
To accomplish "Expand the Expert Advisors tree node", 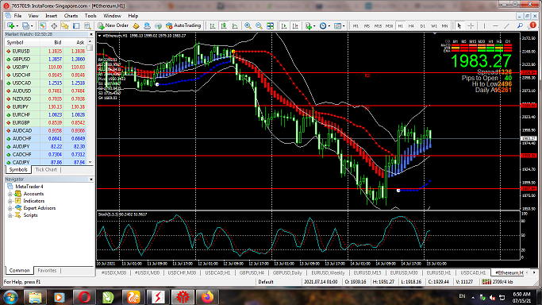I will [x=10, y=208].
